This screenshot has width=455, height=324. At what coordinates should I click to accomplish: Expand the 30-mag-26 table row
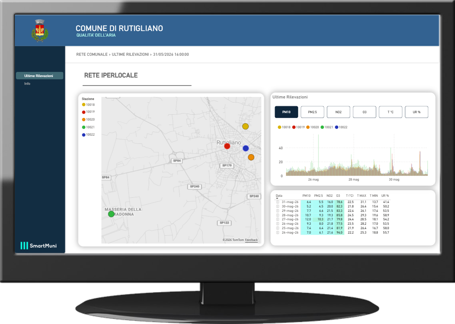coord(278,206)
